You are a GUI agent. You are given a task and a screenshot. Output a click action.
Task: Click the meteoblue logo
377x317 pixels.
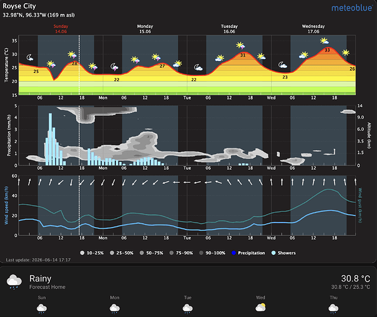352,8
